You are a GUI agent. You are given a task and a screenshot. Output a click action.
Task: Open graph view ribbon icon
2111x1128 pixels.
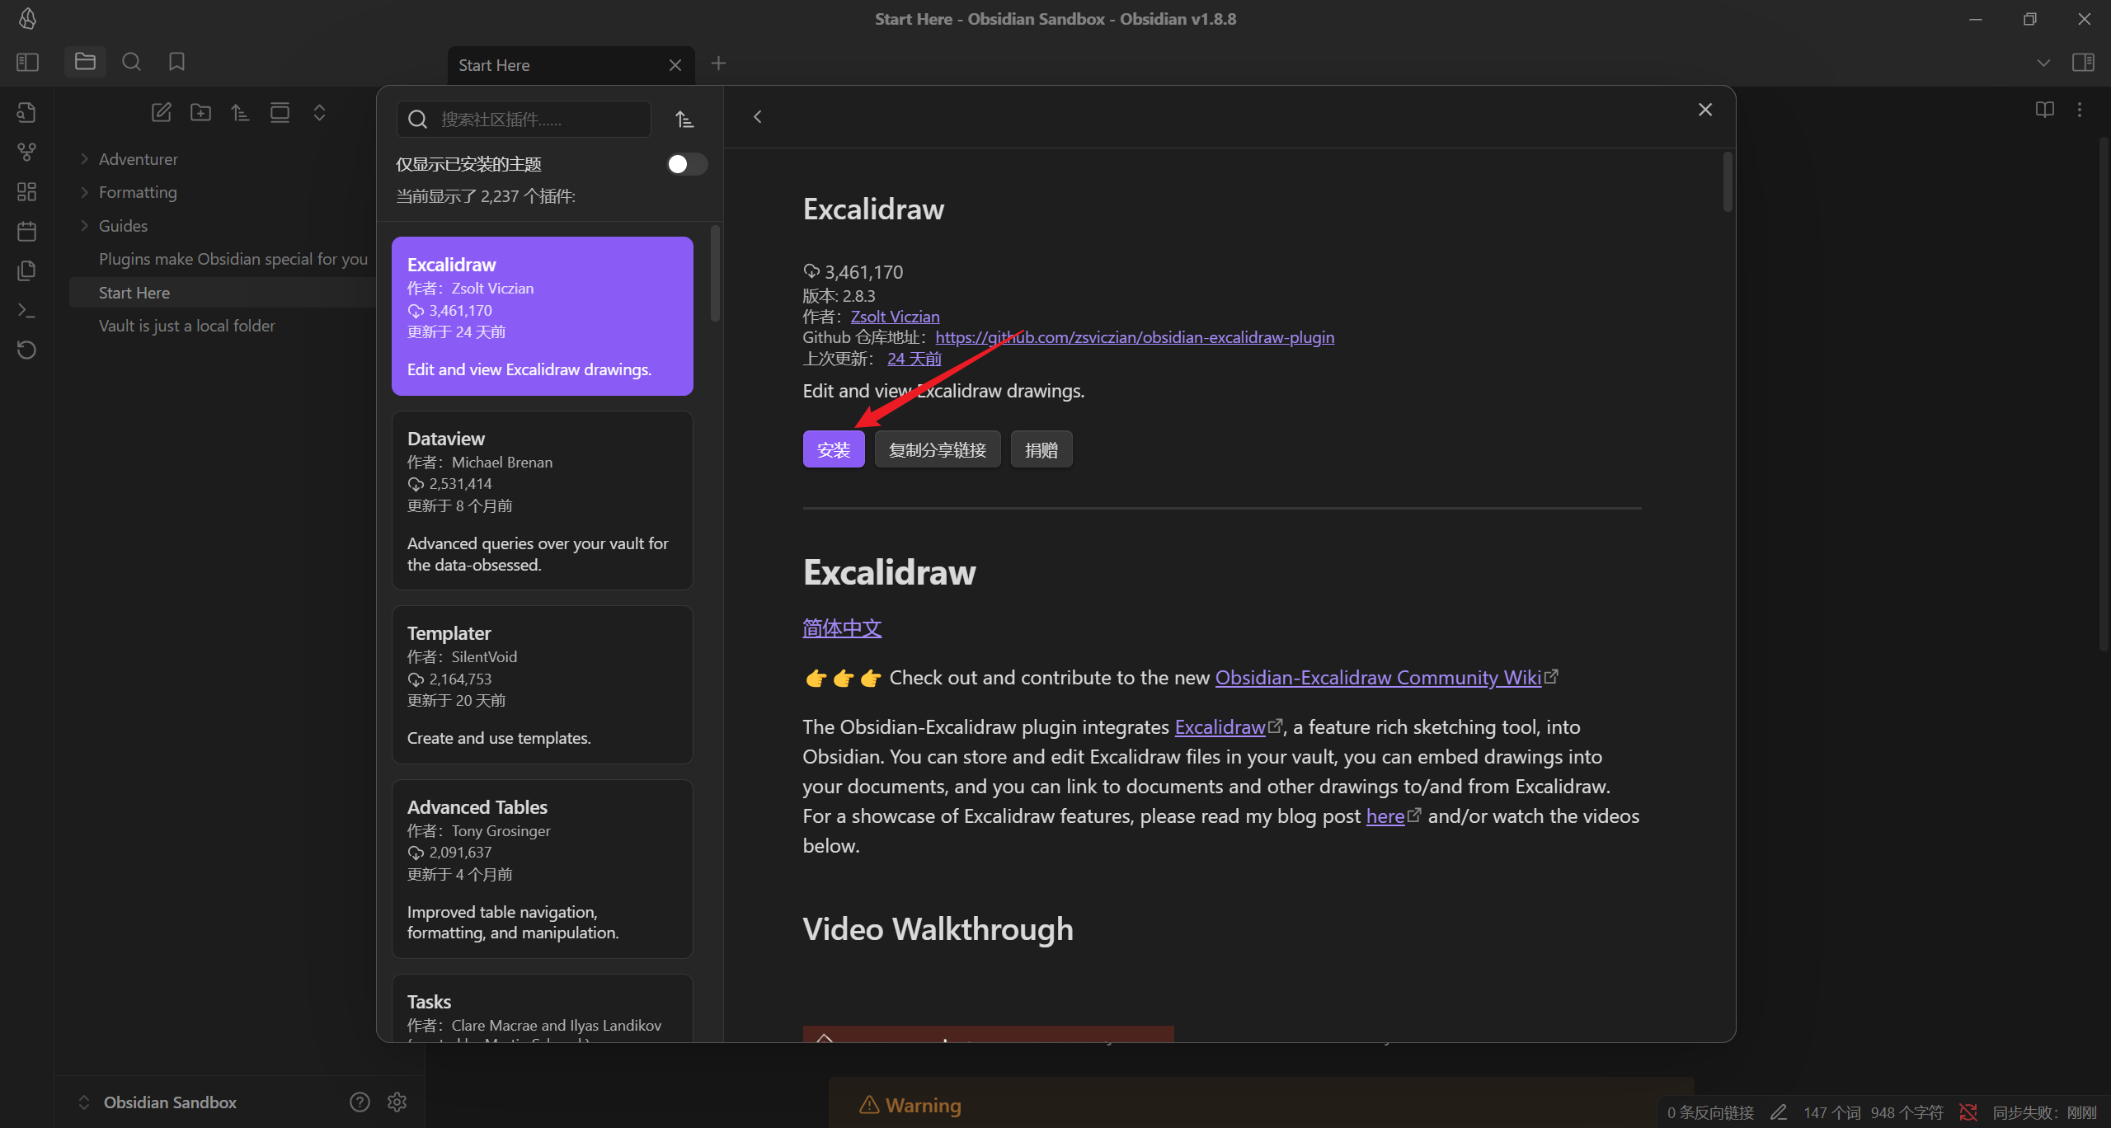point(26,152)
